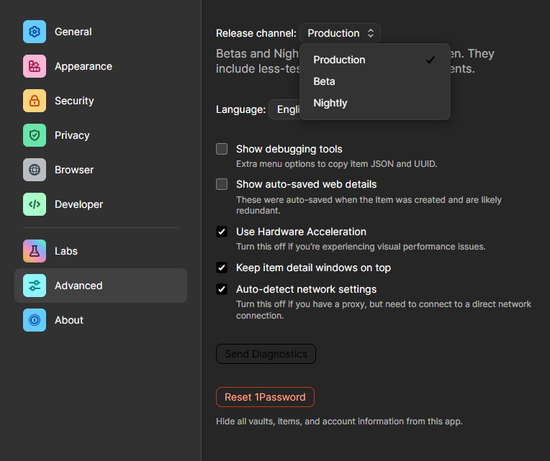This screenshot has height=461, width=550.
Task: Click 'Show debugging tools' label text
Action: (289, 149)
